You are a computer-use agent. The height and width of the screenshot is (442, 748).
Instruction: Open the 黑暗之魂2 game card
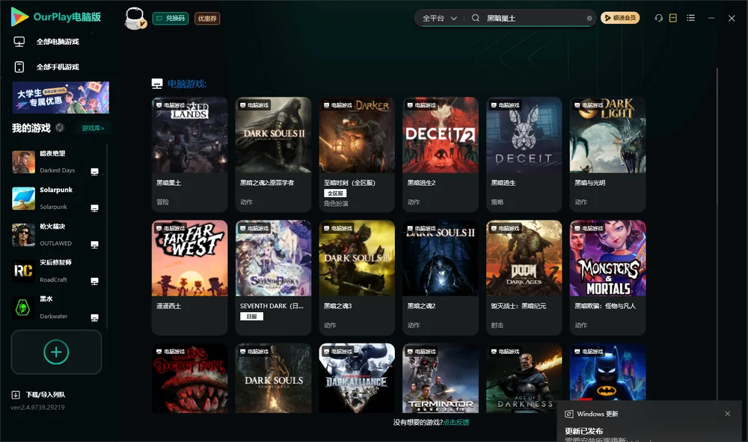(x=441, y=278)
